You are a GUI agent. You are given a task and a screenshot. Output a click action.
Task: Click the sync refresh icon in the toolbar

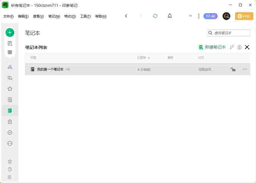155,16
